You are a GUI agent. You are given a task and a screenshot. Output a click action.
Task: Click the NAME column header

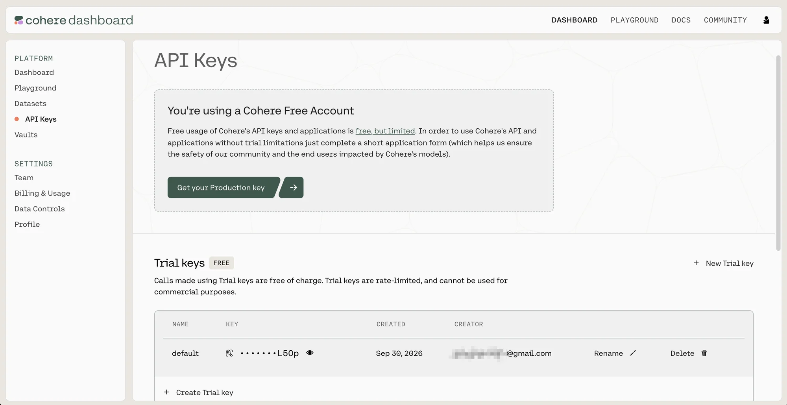point(180,324)
